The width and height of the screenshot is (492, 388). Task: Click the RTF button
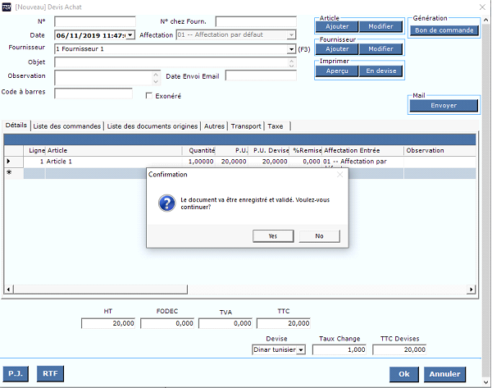point(50,373)
